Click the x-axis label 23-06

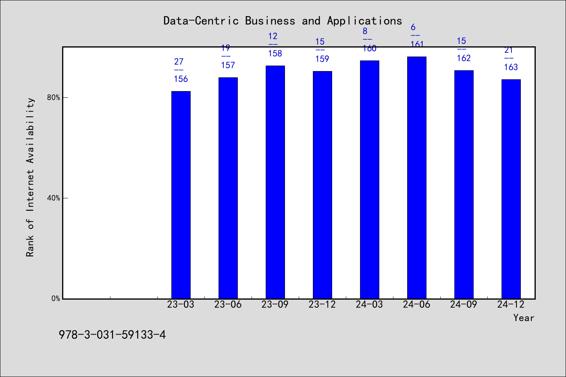point(228,304)
